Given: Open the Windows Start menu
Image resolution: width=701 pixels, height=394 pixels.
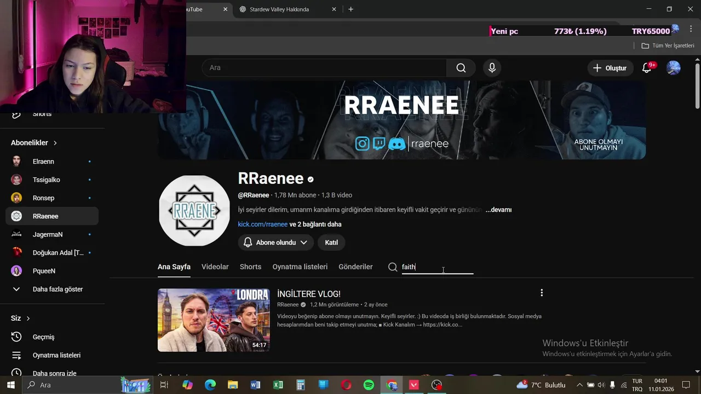Looking at the screenshot, I should (10, 385).
